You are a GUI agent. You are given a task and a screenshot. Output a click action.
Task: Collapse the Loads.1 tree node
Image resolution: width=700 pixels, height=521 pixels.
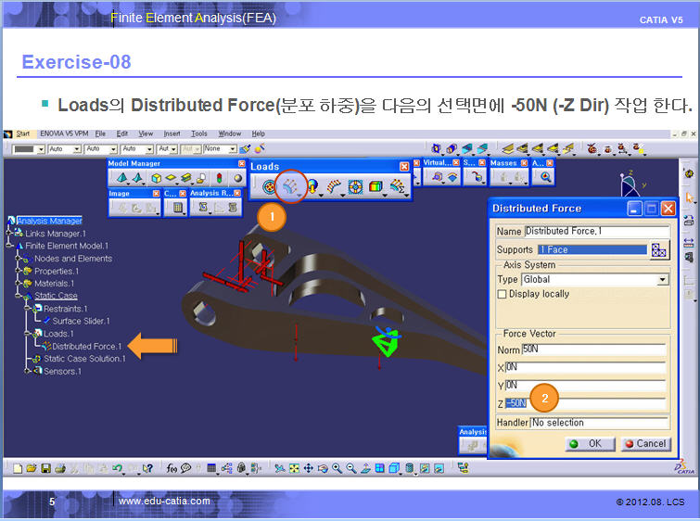pos(27,333)
